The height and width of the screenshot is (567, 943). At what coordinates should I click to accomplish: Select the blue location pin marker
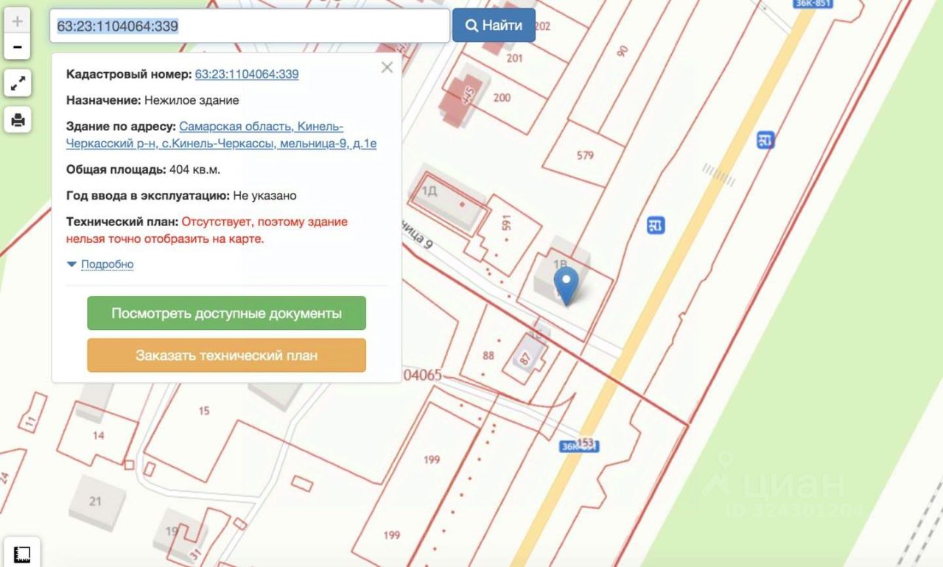pos(566,286)
